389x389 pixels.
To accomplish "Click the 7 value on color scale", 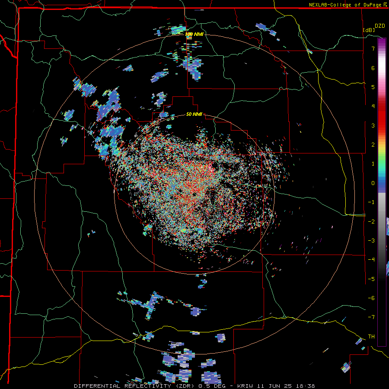I will pyautogui.click(x=373, y=48).
